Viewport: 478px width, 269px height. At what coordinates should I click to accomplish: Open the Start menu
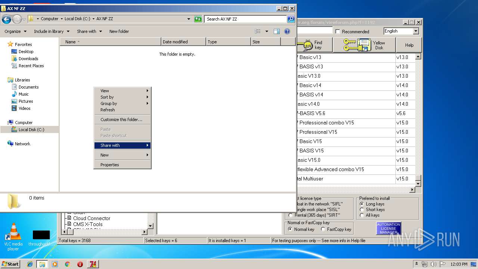click(x=10, y=264)
